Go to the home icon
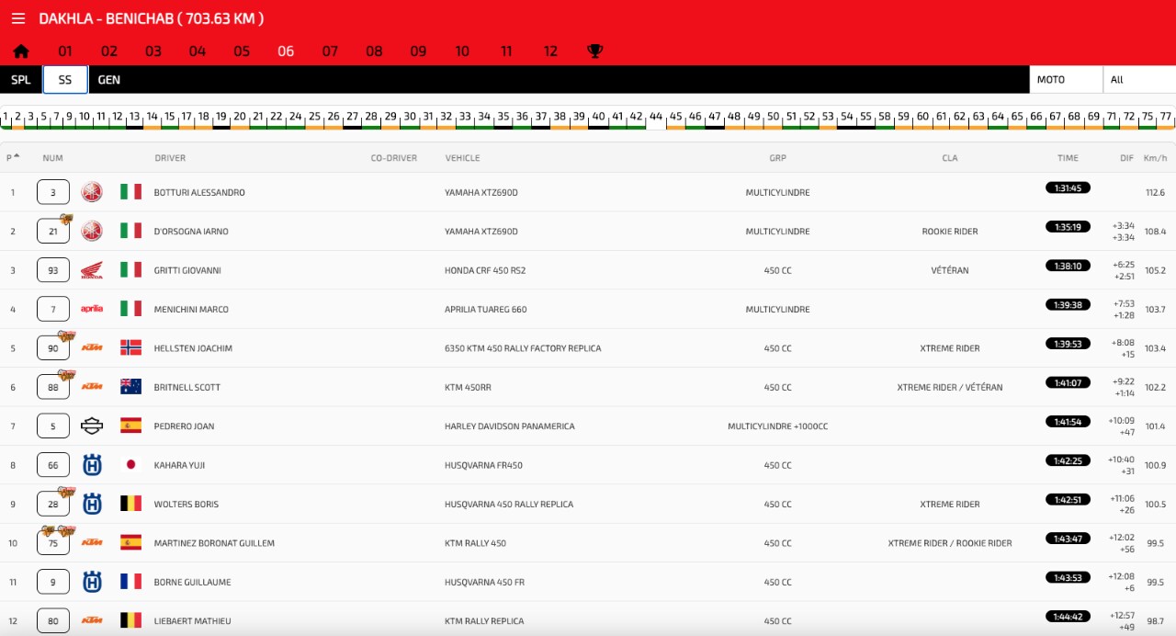1176x636 pixels. pyautogui.click(x=21, y=51)
